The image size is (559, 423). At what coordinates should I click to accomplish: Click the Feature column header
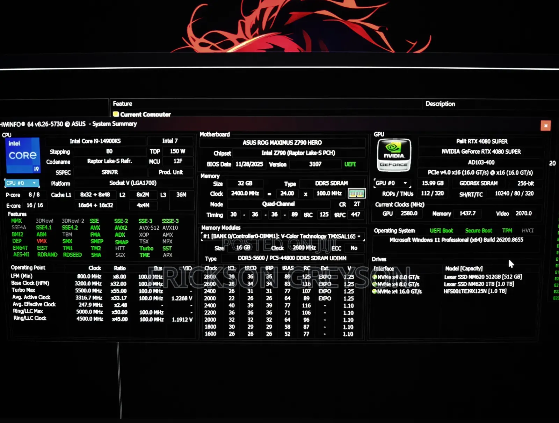pyautogui.click(x=122, y=104)
